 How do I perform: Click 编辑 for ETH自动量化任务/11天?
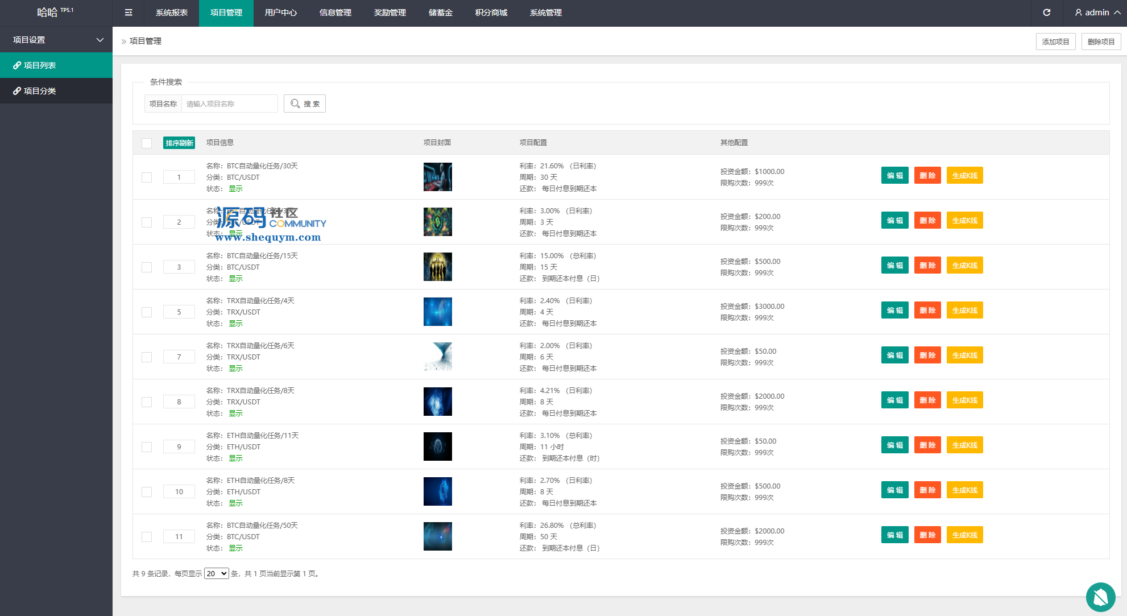coord(894,445)
